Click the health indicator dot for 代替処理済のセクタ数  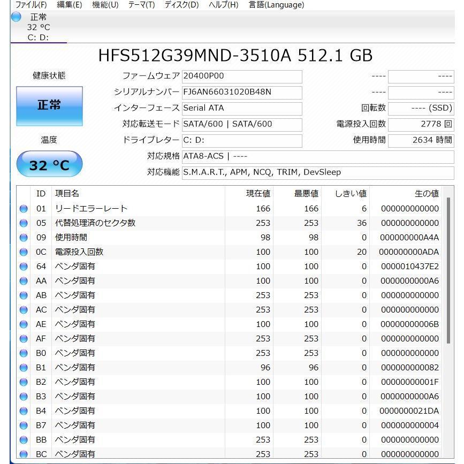click(23, 223)
